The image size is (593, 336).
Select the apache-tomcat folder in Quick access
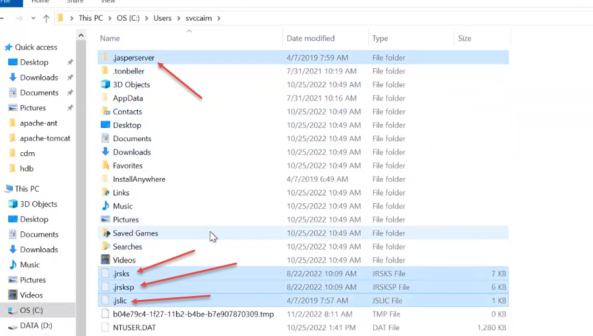(x=45, y=138)
